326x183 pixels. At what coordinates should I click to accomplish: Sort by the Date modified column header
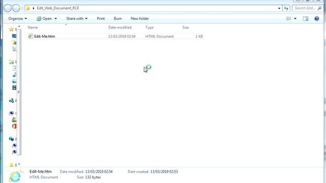(120, 27)
